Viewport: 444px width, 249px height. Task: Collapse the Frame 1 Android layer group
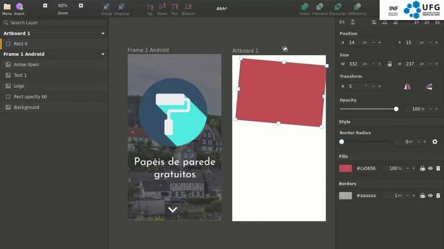tap(103, 54)
